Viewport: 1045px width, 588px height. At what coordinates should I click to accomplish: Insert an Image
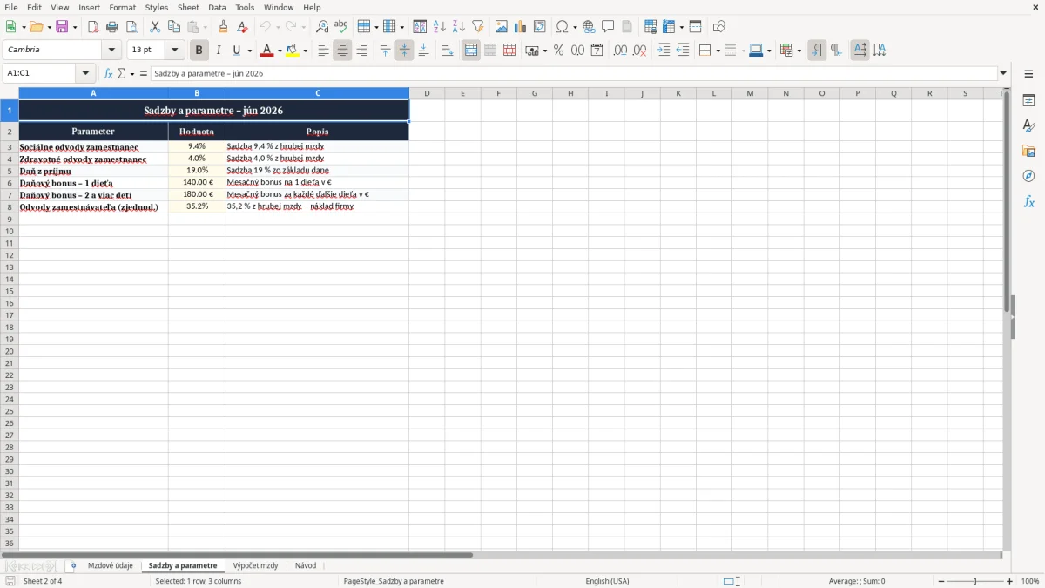point(502,27)
